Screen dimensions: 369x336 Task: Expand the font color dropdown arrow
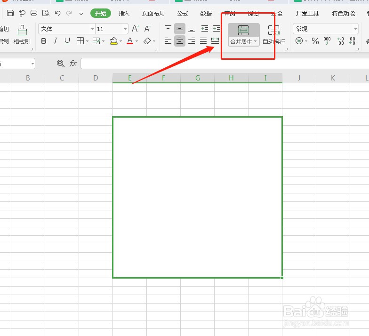tap(136, 41)
